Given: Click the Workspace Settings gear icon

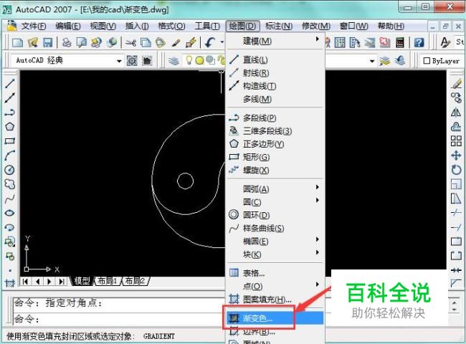Looking at the screenshot, I should point(132,61).
